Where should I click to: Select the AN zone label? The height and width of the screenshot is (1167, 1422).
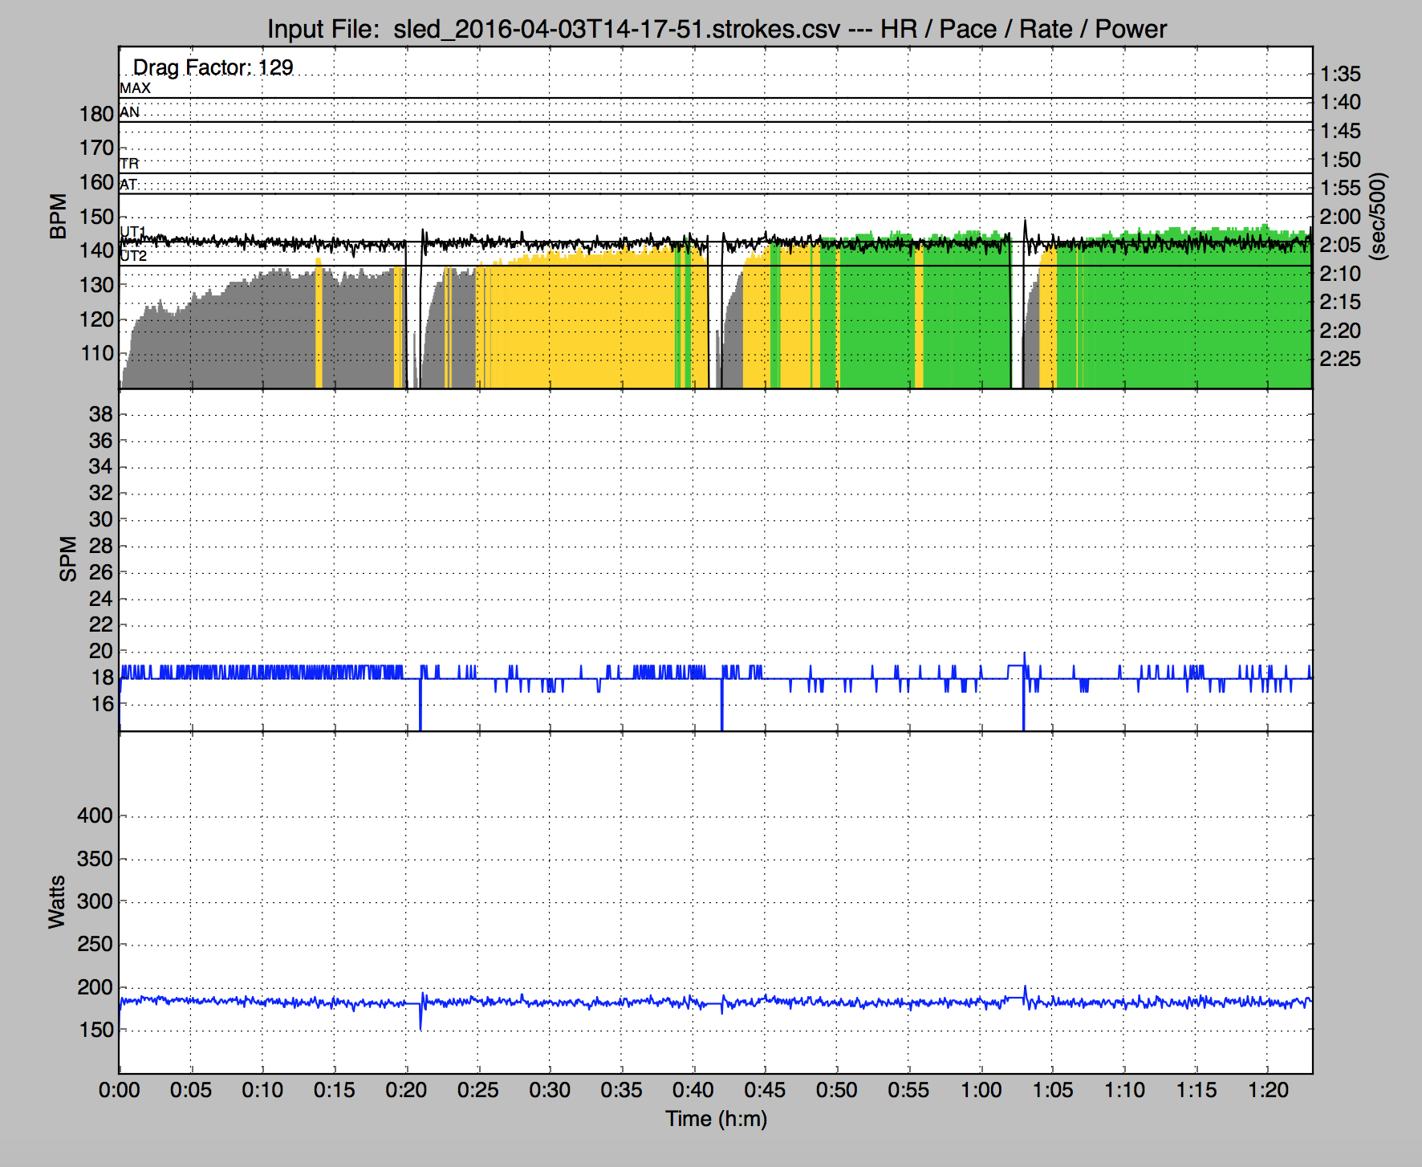129,112
